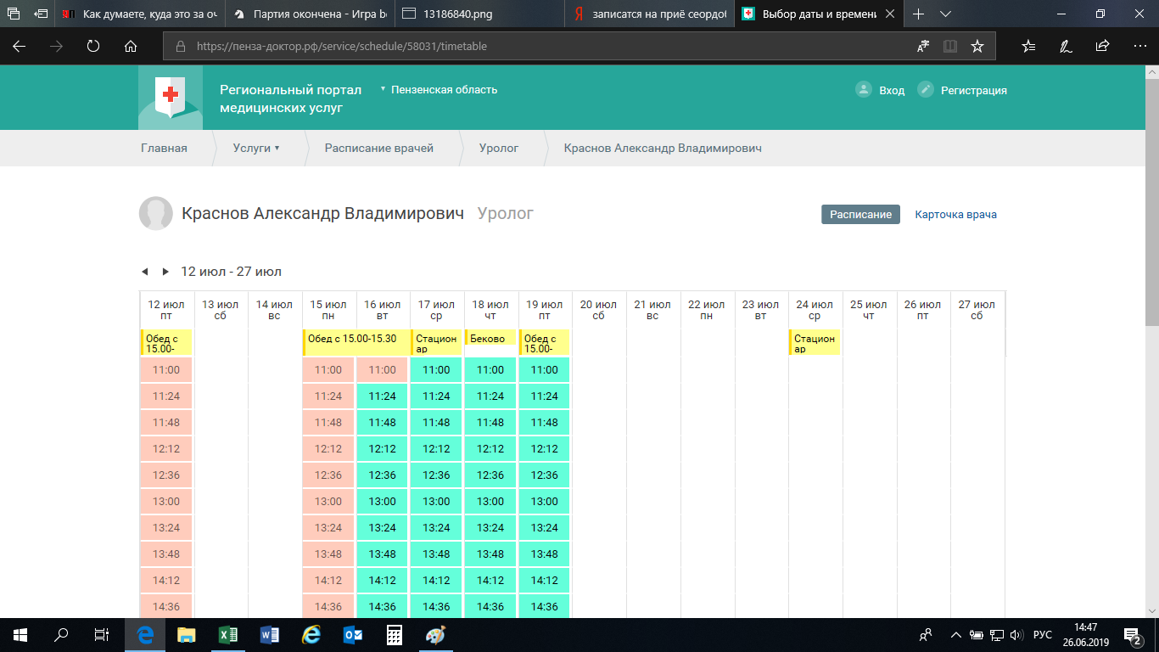Click the taskbar volume icon
The height and width of the screenshot is (652, 1159).
tap(1017, 635)
